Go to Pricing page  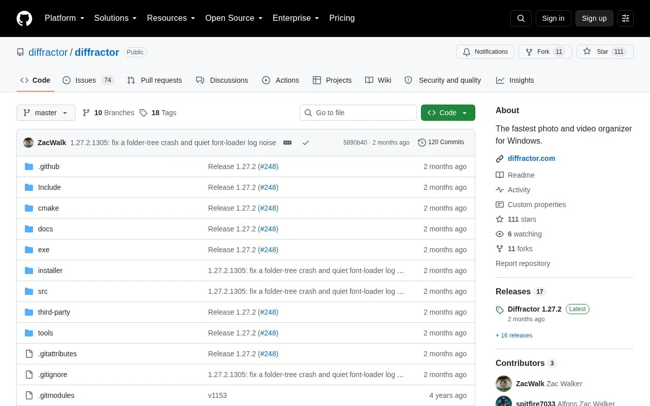(x=342, y=18)
